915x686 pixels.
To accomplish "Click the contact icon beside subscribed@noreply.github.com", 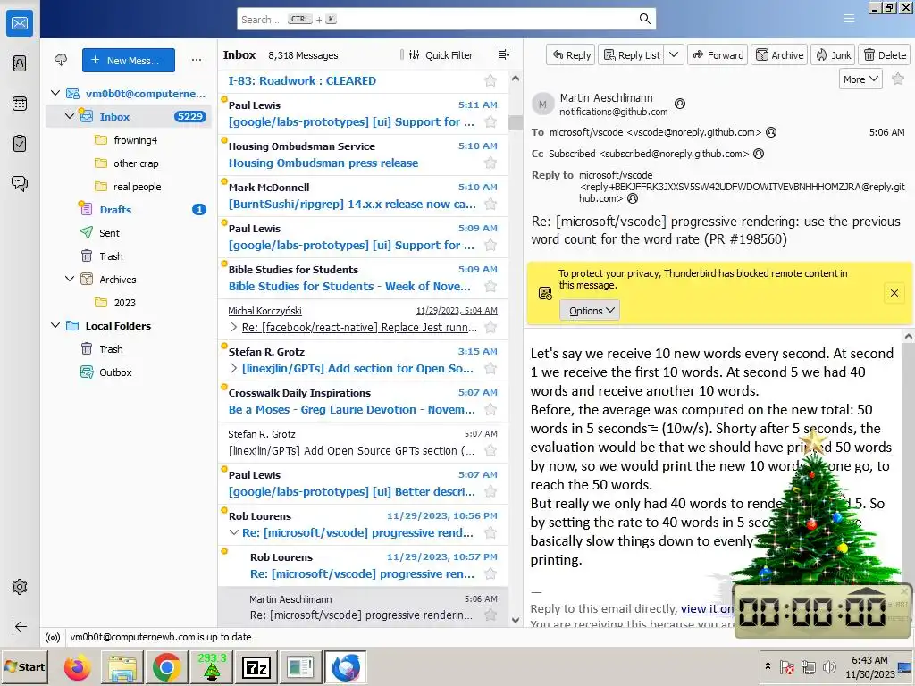I will (759, 154).
